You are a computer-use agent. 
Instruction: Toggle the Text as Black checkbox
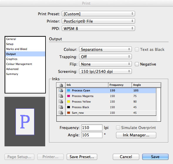coord(137,49)
